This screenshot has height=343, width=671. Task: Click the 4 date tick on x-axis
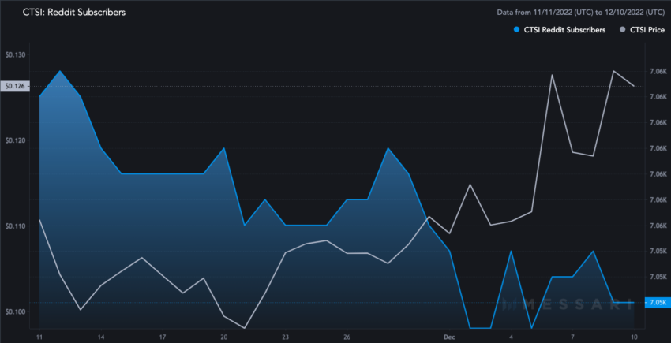(x=512, y=337)
